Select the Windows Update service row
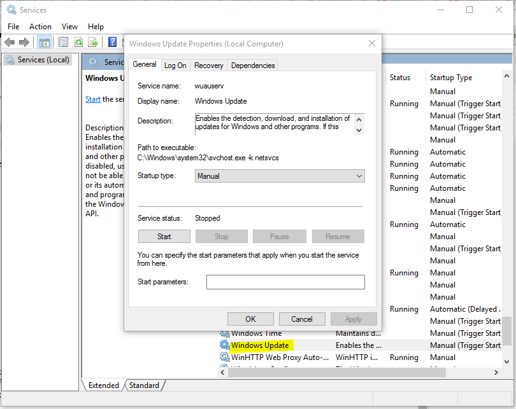 tap(359, 345)
